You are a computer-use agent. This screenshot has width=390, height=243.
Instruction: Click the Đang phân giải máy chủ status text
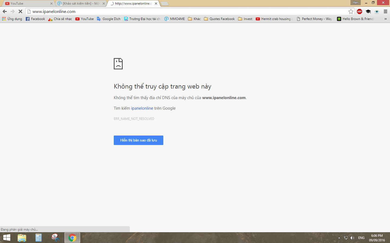[19, 230]
